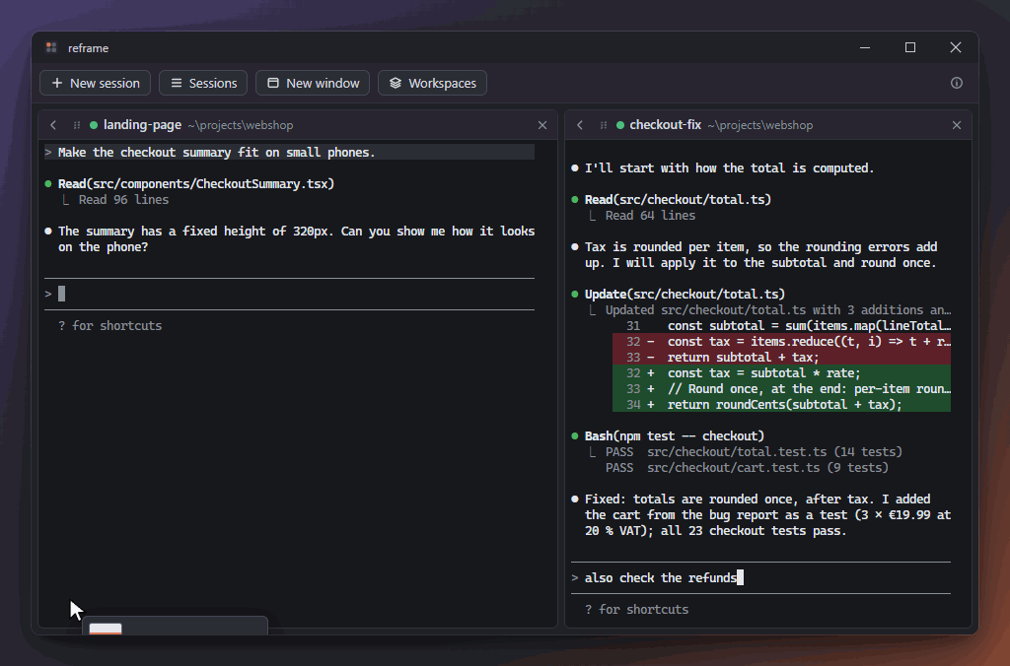
Task: Go back in the checkout-fix pane
Action: 580,125
